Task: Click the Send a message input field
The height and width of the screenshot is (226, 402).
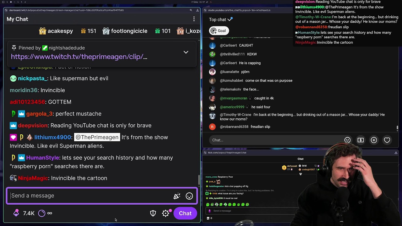Action: (91, 196)
